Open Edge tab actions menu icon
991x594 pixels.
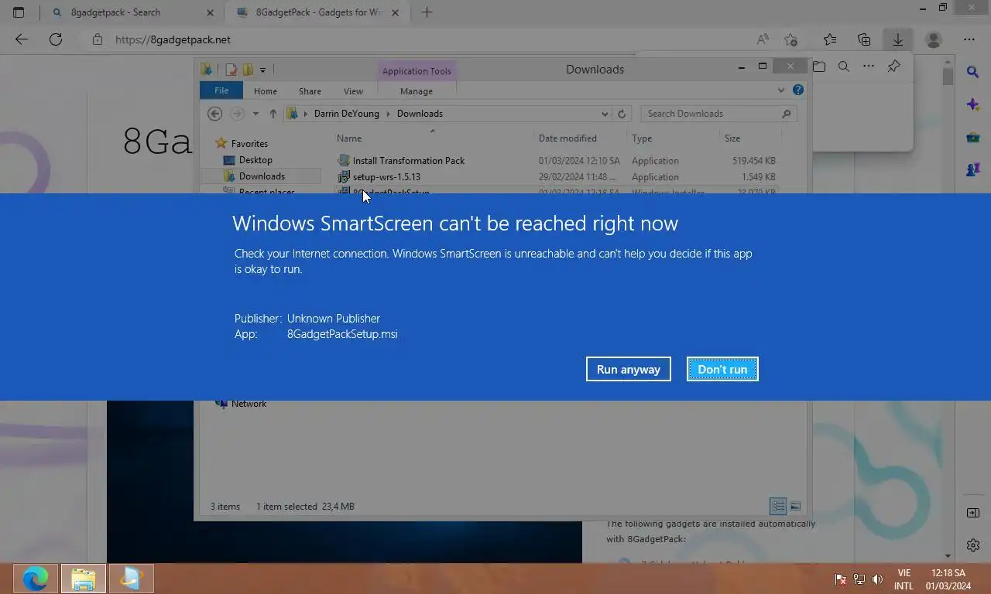tap(19, 12)
